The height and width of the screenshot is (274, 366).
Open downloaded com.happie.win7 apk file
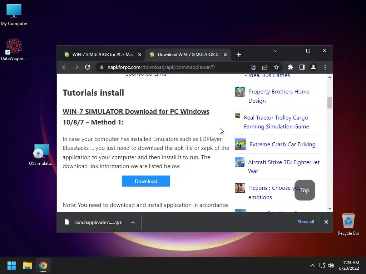(93, 222)
